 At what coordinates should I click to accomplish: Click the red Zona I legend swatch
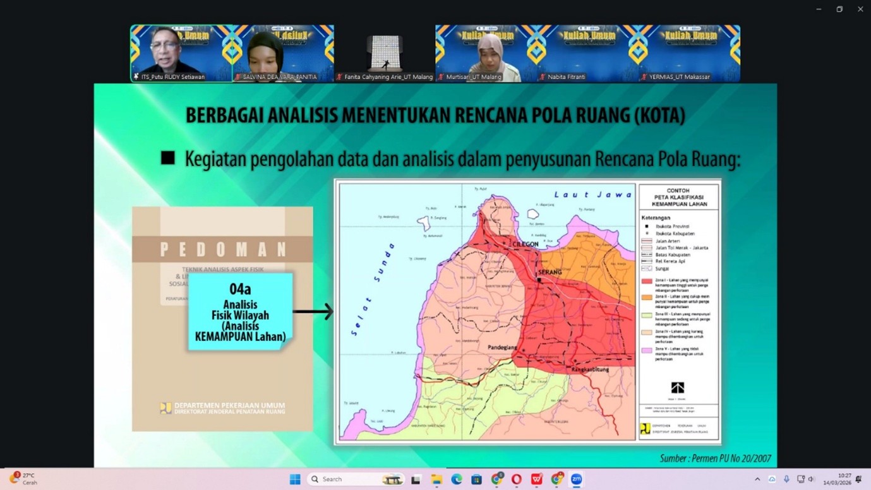click(x=647, y=280)
